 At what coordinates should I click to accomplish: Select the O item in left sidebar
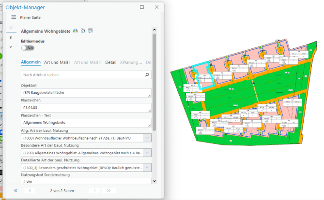(11, 28)
